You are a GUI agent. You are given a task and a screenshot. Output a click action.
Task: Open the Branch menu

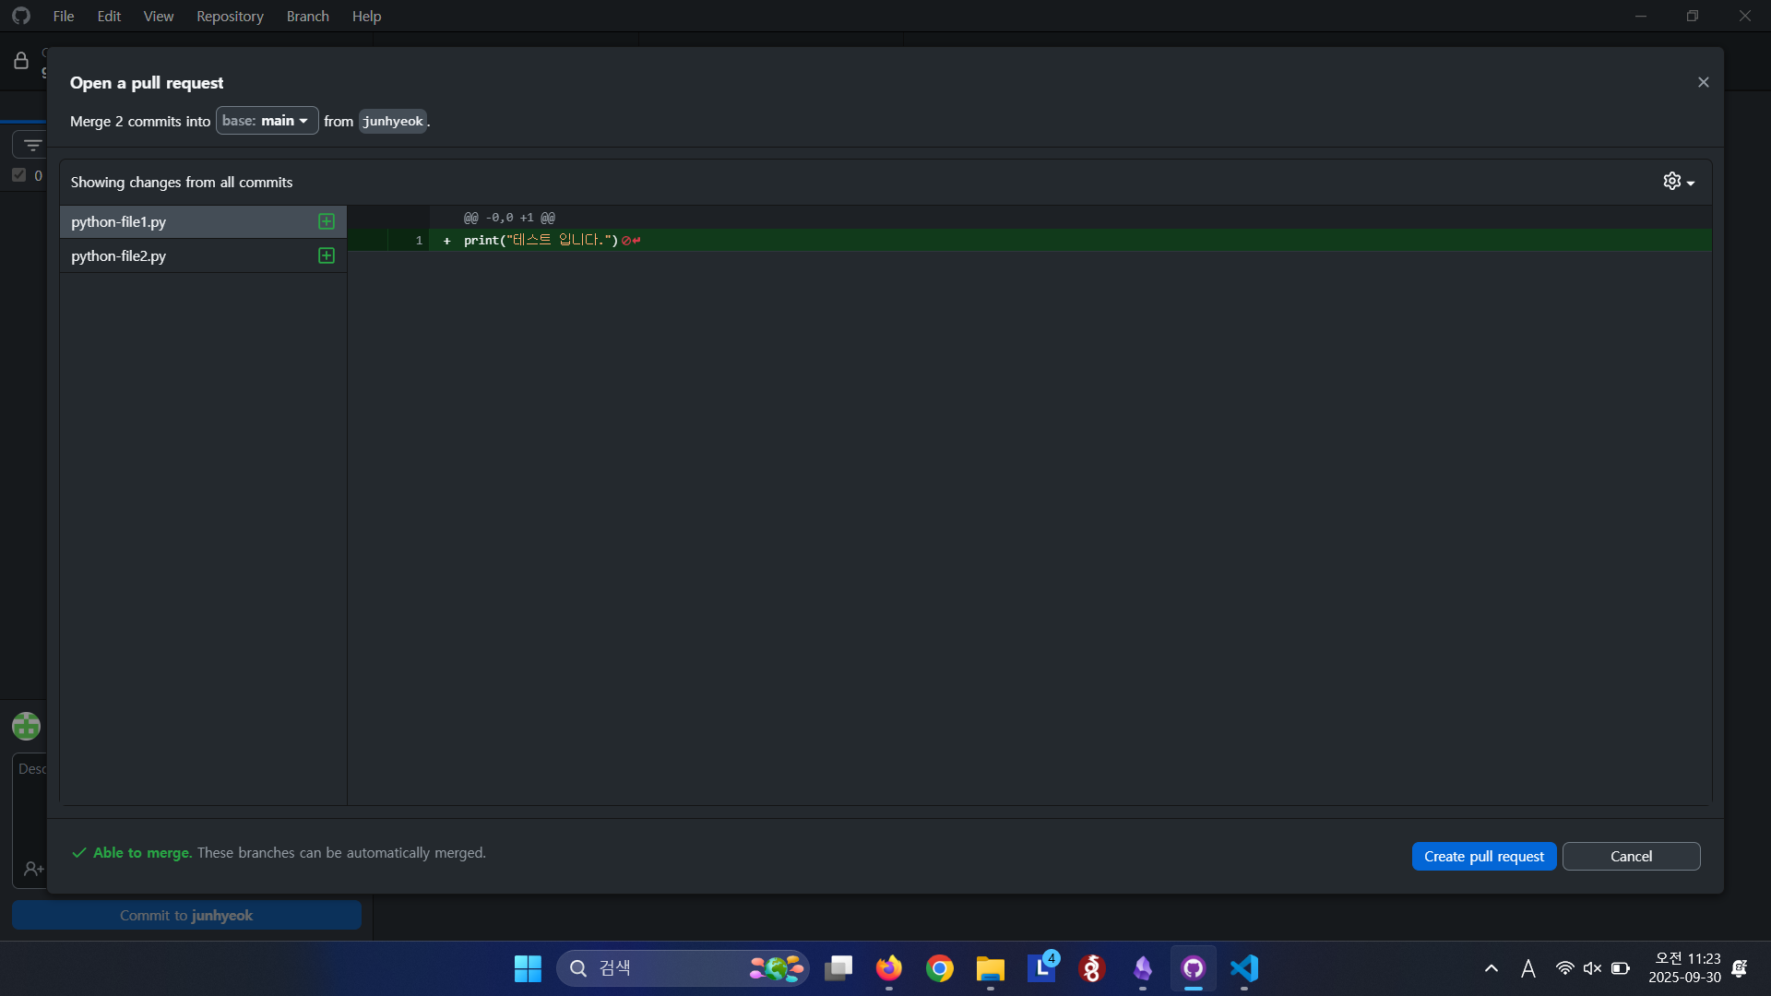[x=307, y=16]
